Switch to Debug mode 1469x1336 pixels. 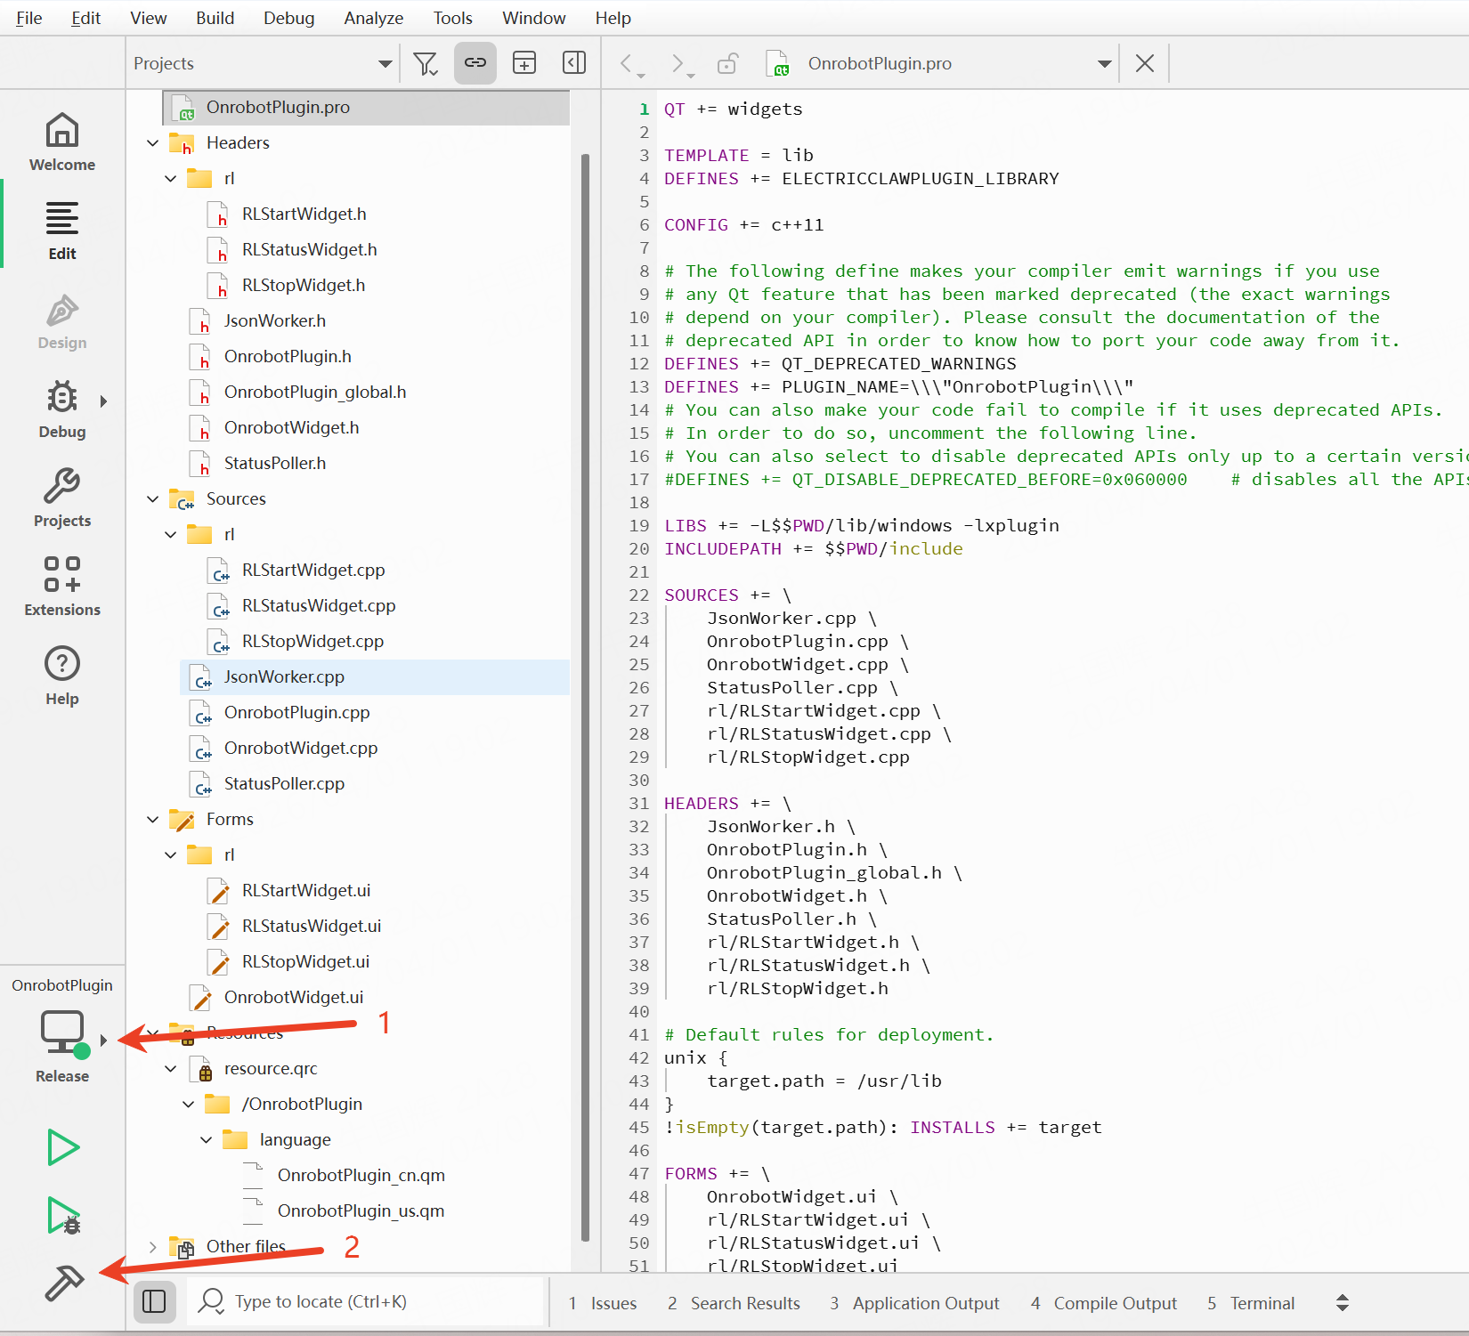coord(61,409)
